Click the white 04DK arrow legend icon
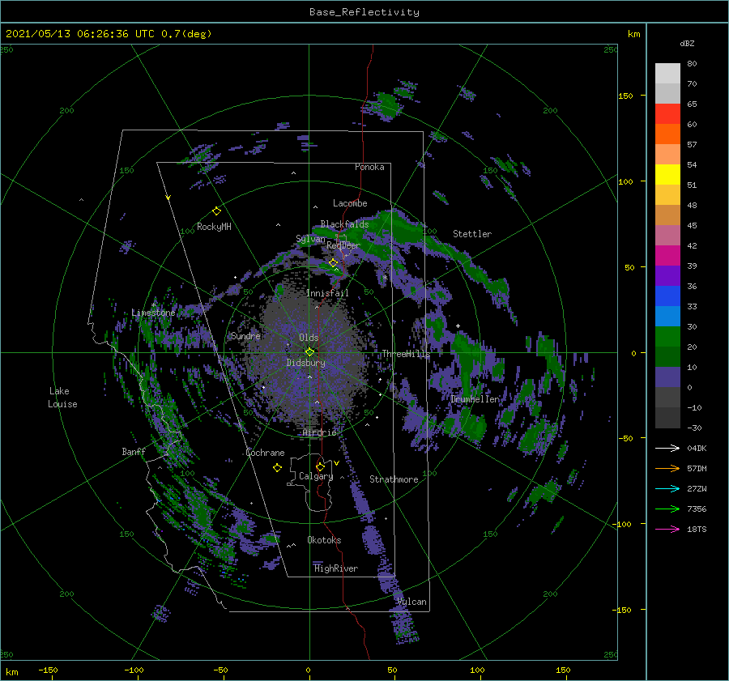This screenshot has width=729, height=681. [x=667, y=448]
